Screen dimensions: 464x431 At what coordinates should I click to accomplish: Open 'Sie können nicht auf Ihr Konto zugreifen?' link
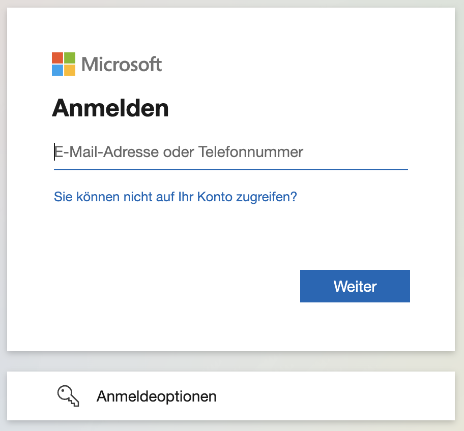click(175, 197)
